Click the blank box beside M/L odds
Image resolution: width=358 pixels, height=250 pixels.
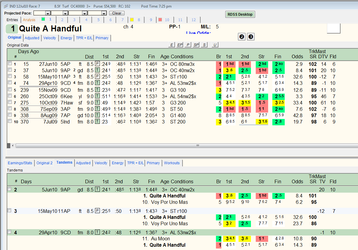tap(334, 28)
